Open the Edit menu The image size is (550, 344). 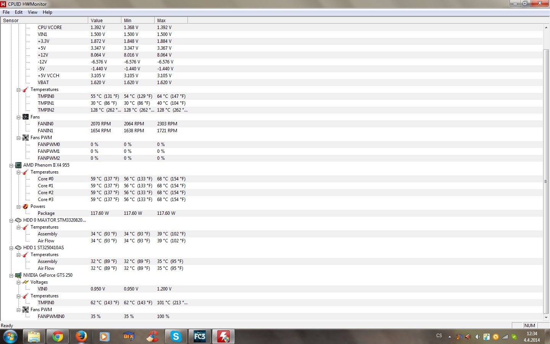(19, 12)
